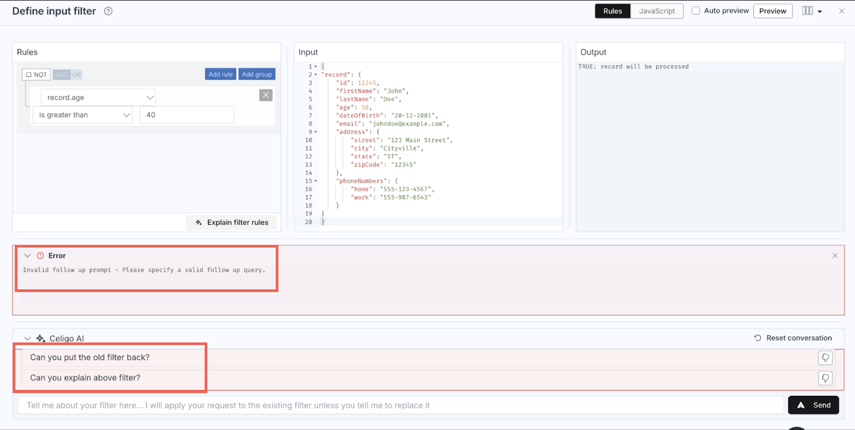Delete the record.age rule with X icon

266,95
